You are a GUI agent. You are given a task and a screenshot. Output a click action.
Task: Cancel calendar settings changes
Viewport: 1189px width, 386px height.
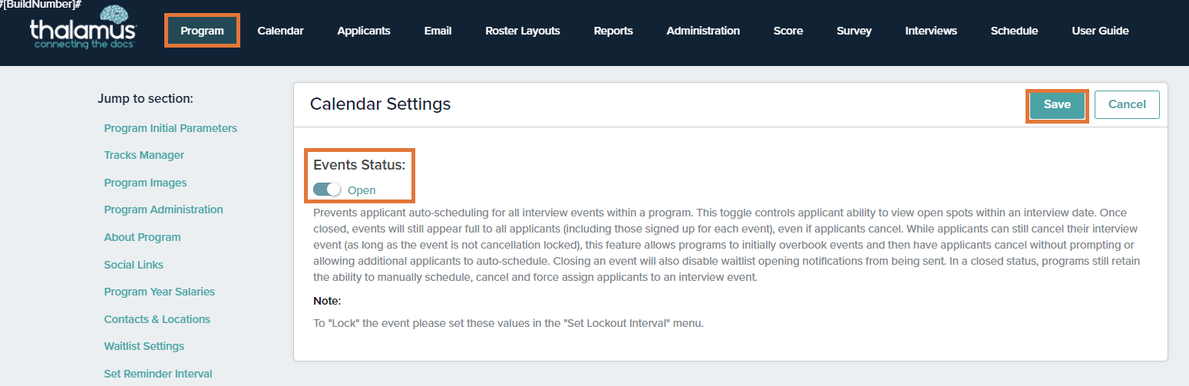[1127, 105]
